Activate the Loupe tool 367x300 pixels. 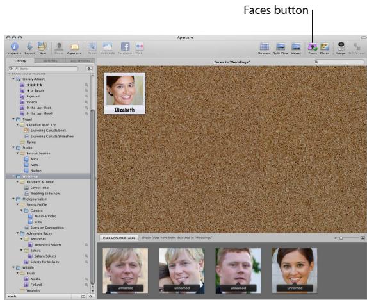341,49
